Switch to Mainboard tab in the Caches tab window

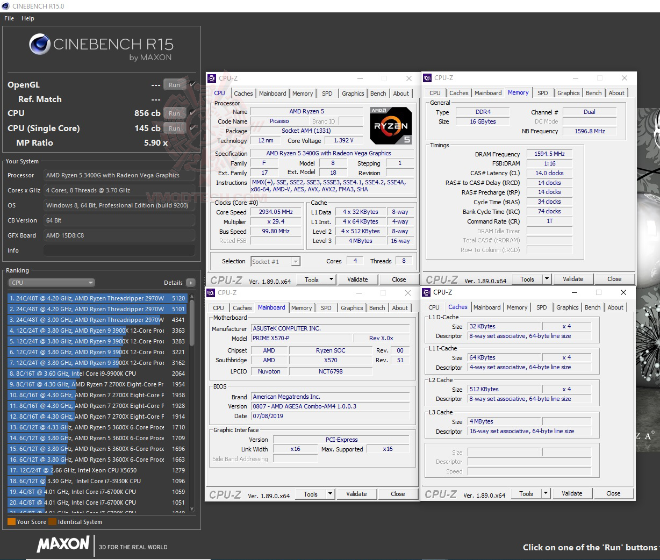[487, 307]
